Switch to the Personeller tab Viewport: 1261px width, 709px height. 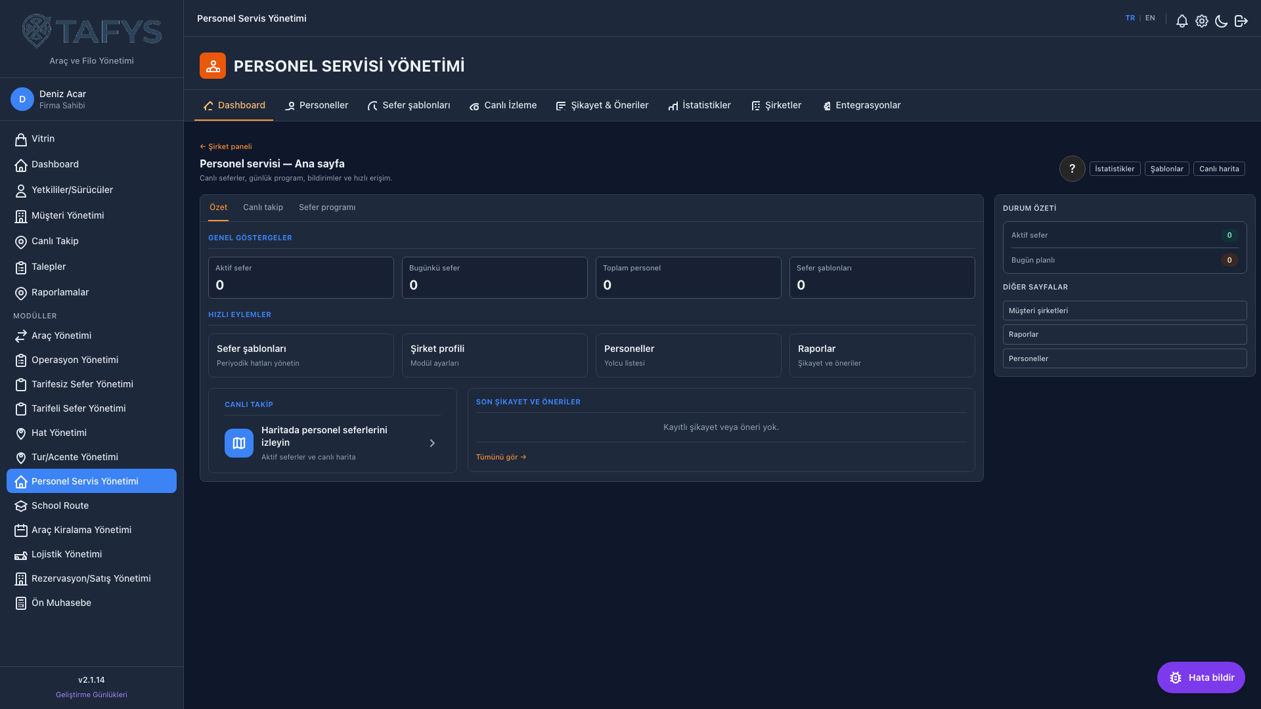[x=317, y=105]
